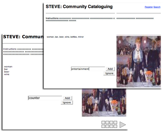Select the 'bar' tag in back window list
This screenshot has width=163, height=132.
pyautogui.click(x=6, y=69)
